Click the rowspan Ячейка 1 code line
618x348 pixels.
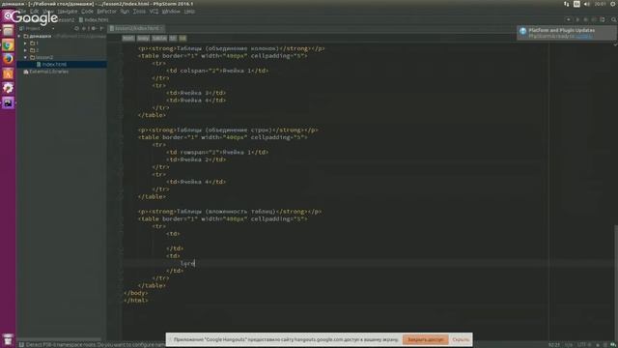[217, 153]
